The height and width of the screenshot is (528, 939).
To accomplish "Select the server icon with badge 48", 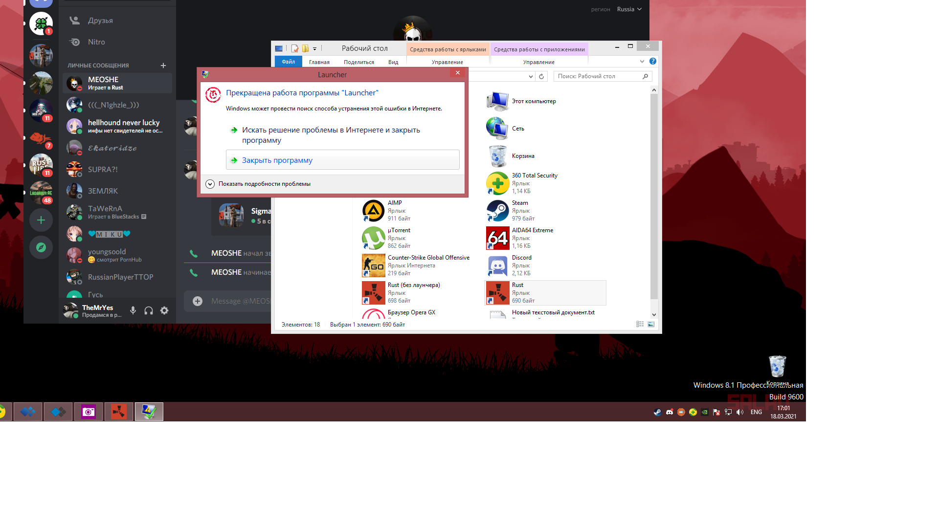I will point(41,193).
